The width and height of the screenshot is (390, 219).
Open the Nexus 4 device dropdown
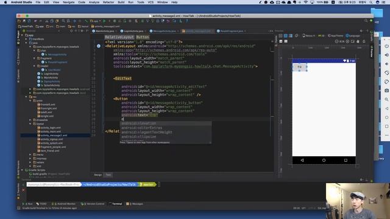[309, 36]
